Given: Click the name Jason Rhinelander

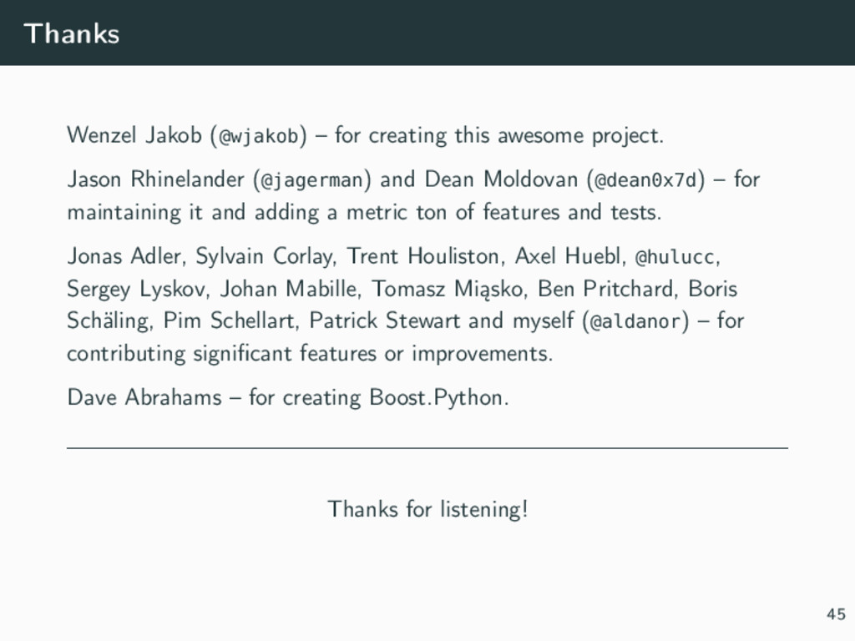Looking at the screenshot, I should point(155,179).
